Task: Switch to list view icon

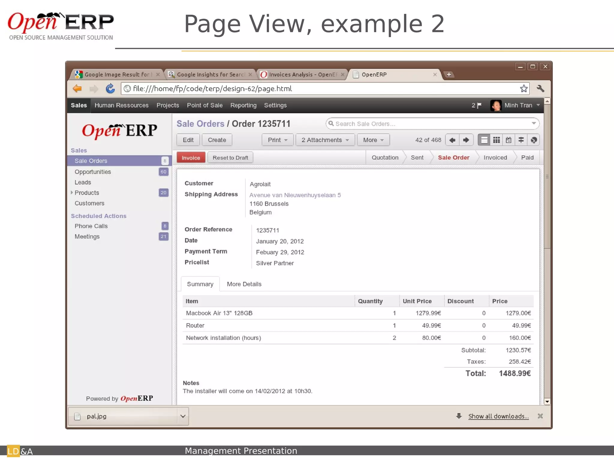Action: point(484,140)
